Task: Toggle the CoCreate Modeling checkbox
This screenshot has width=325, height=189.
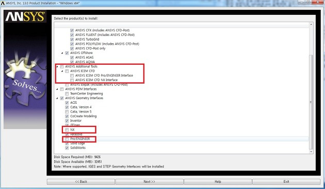Action: coord(67,117)
